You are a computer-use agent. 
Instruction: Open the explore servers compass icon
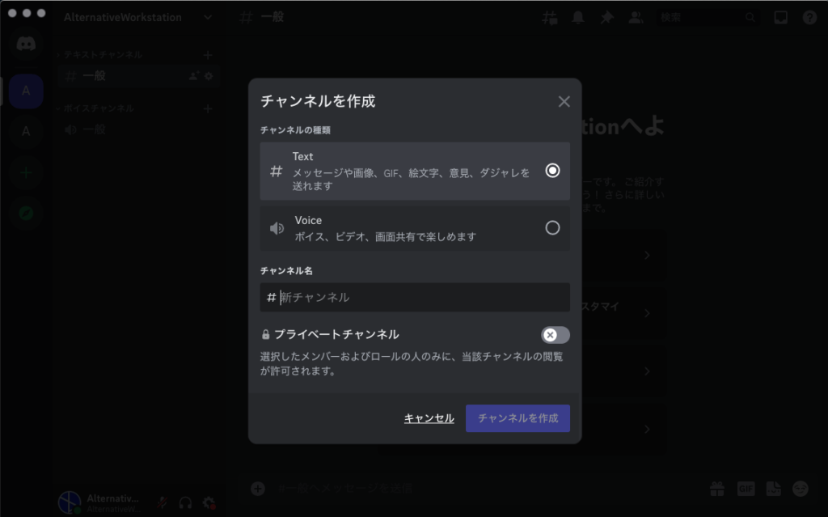[x=27, y=214]
